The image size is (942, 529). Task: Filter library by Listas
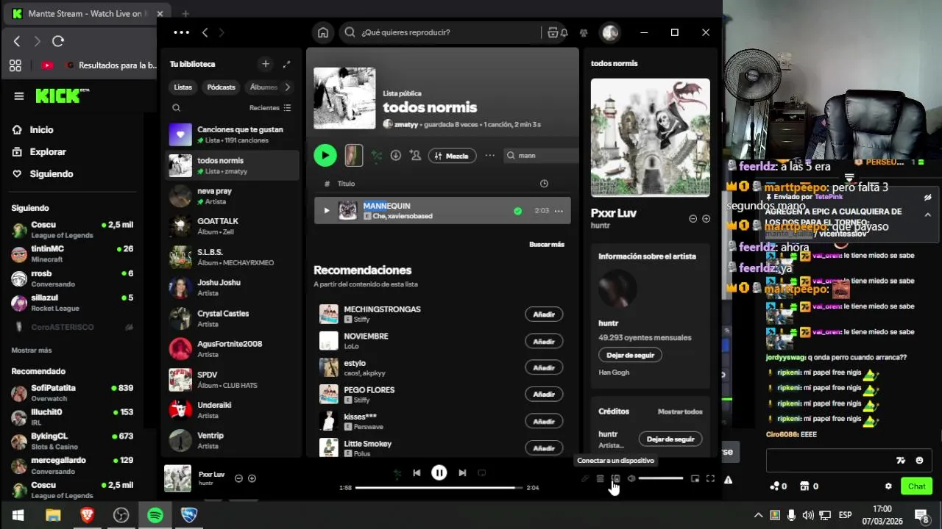183,87
